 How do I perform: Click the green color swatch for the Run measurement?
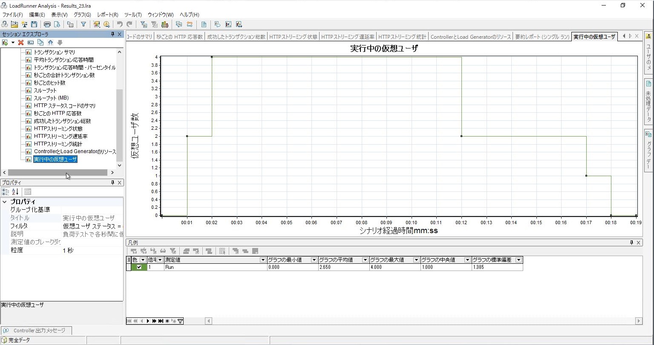point(145,267)
